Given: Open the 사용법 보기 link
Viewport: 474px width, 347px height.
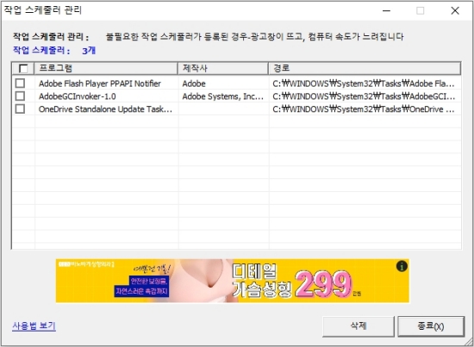Looking at the screenshot, I should (x=34, y=325).
